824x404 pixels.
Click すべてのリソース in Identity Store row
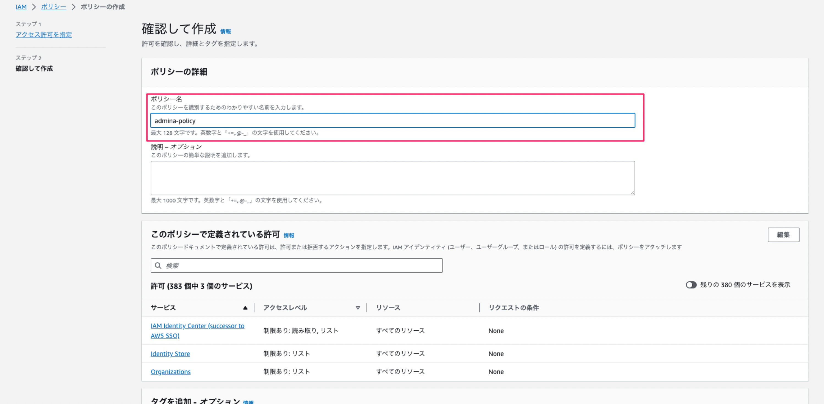tap(400, 353)
